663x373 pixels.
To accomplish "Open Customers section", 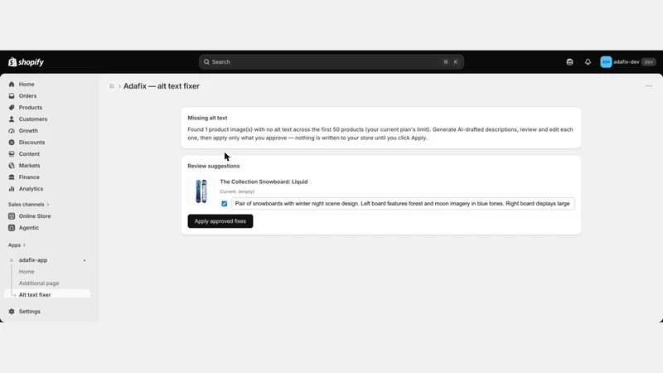I will (x=33, y=119).
